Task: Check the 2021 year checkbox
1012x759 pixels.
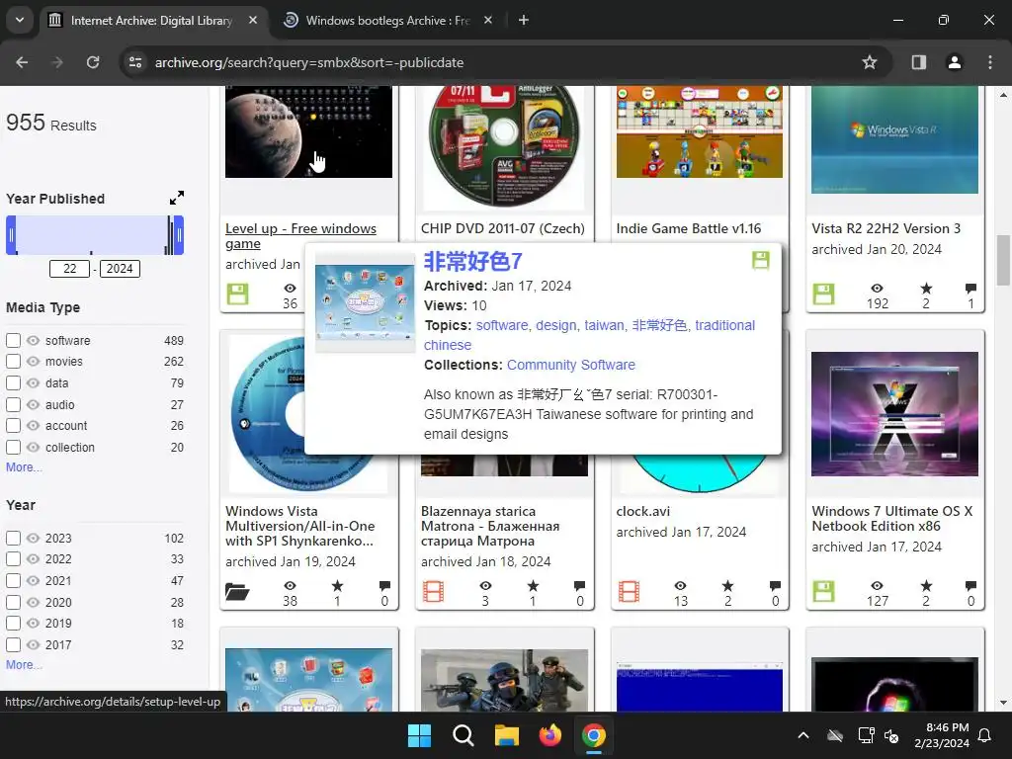Action: (x=13, y=580)
